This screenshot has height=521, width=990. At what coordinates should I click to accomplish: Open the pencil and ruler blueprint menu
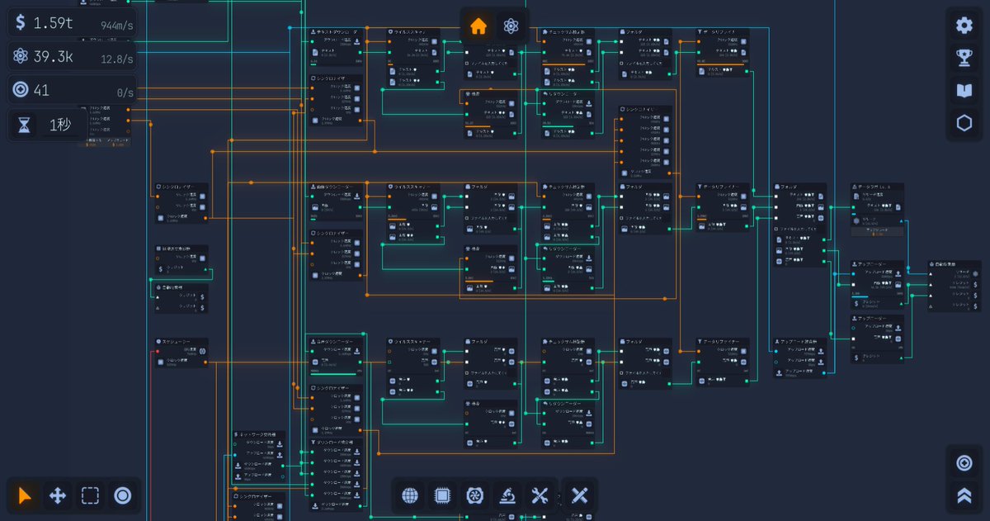pyautogui.click(x=579, y=495)
